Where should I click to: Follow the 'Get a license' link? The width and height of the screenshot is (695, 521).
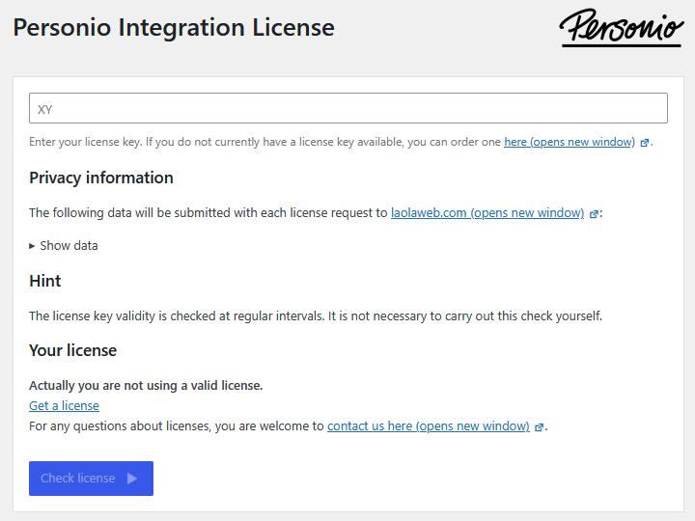pyautogui.click(x=64, y=406)
